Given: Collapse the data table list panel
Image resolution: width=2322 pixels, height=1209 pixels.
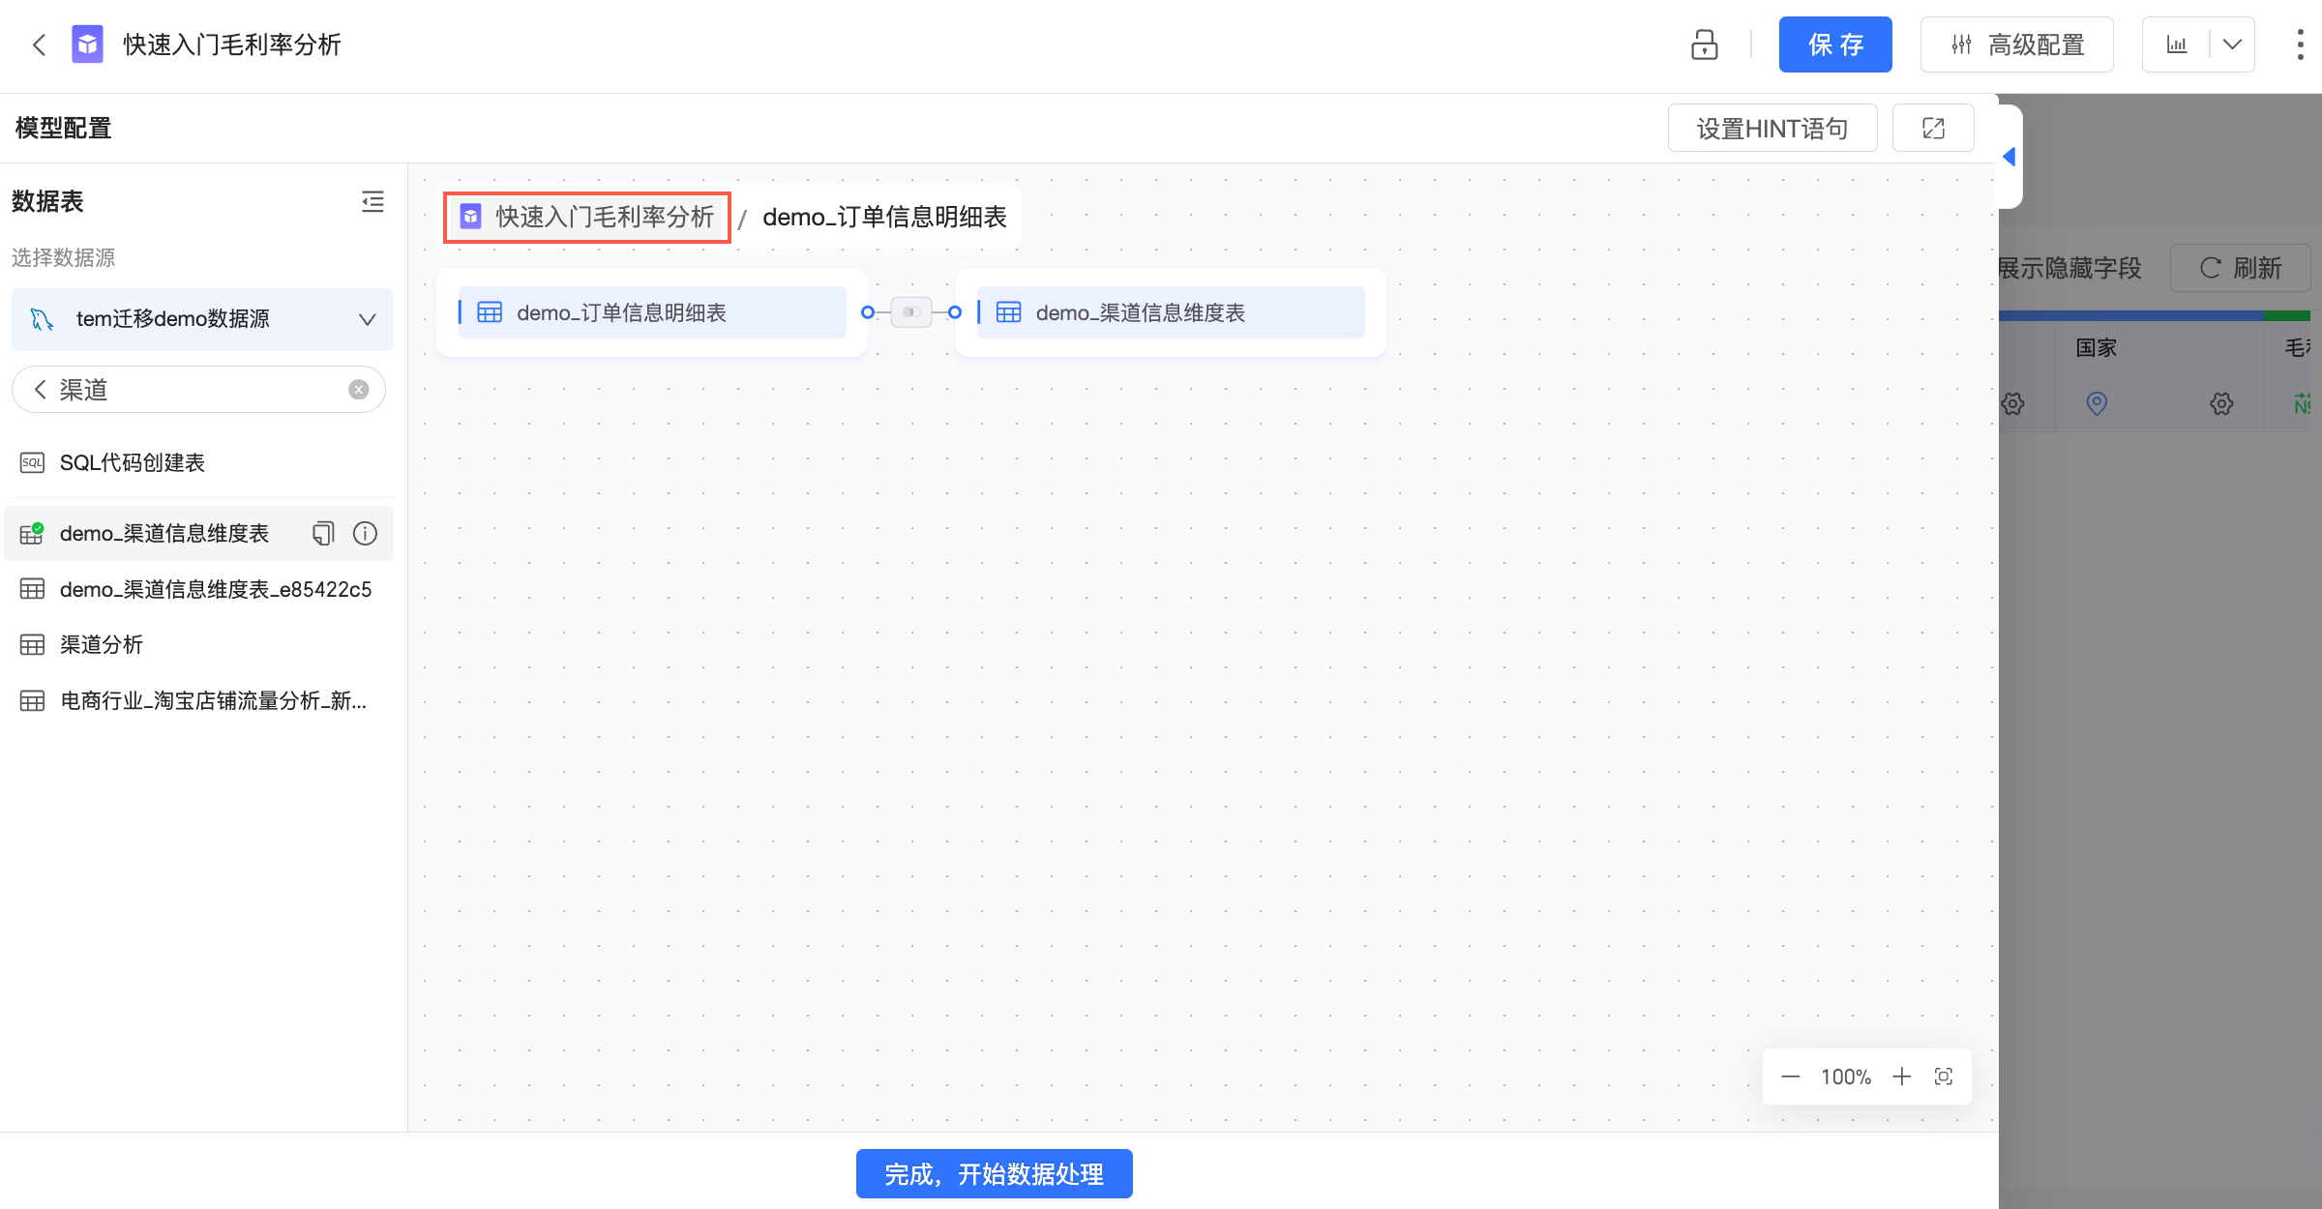Looking at the screenshot, I should tap(372, 201).
